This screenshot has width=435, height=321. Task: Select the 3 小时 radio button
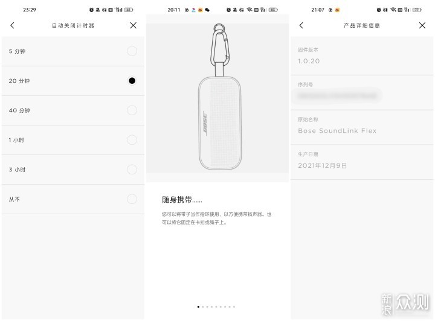(x=132, y=170)
